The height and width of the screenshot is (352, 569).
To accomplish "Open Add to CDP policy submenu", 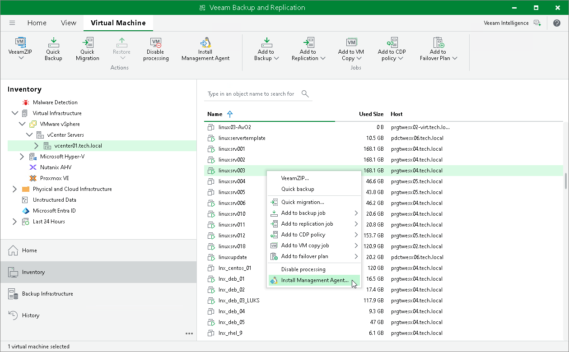I will click(x=314, y=235).
